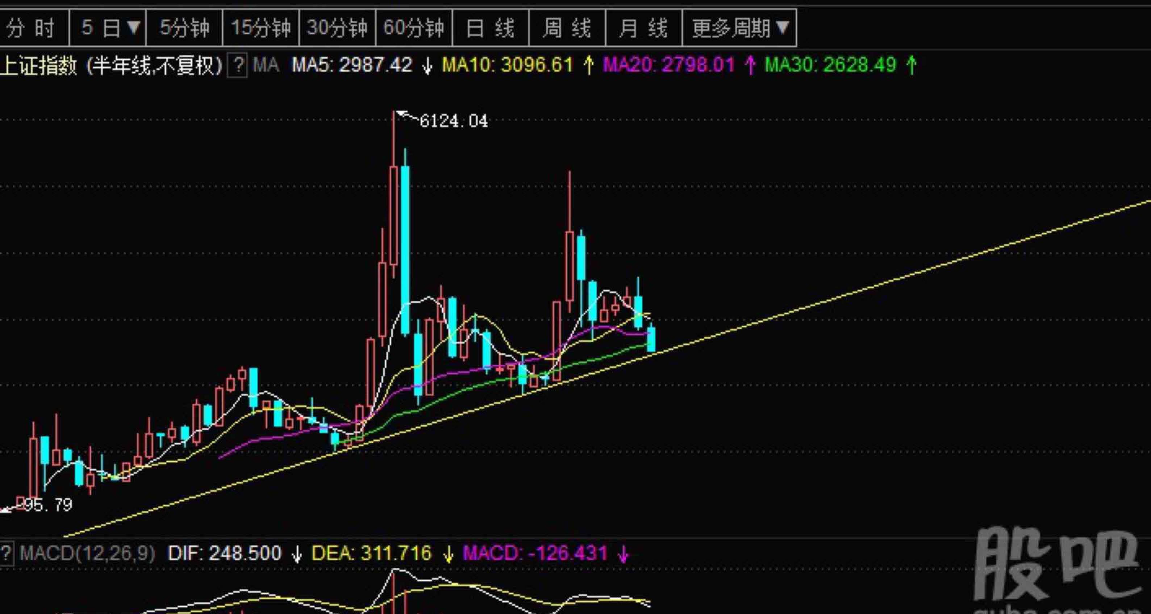Select the MA30: 2628.49 value
Image resolution: width=1151 pixels, height=614 pixels.
click(x=830, y=65)
